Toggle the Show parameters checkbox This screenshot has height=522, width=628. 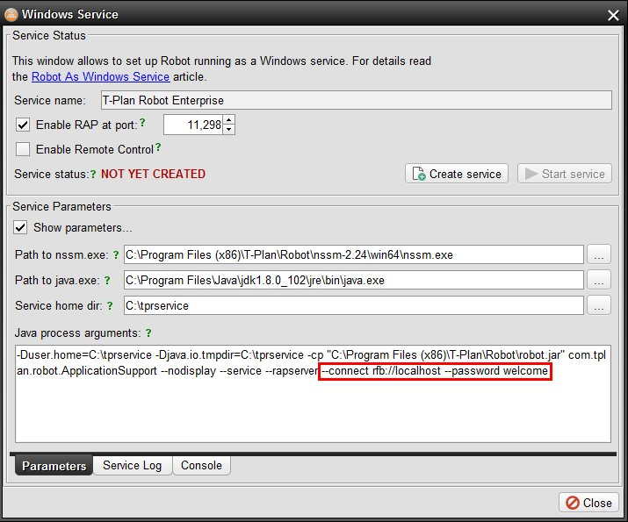pyautogui.click(x=21, y=227)
